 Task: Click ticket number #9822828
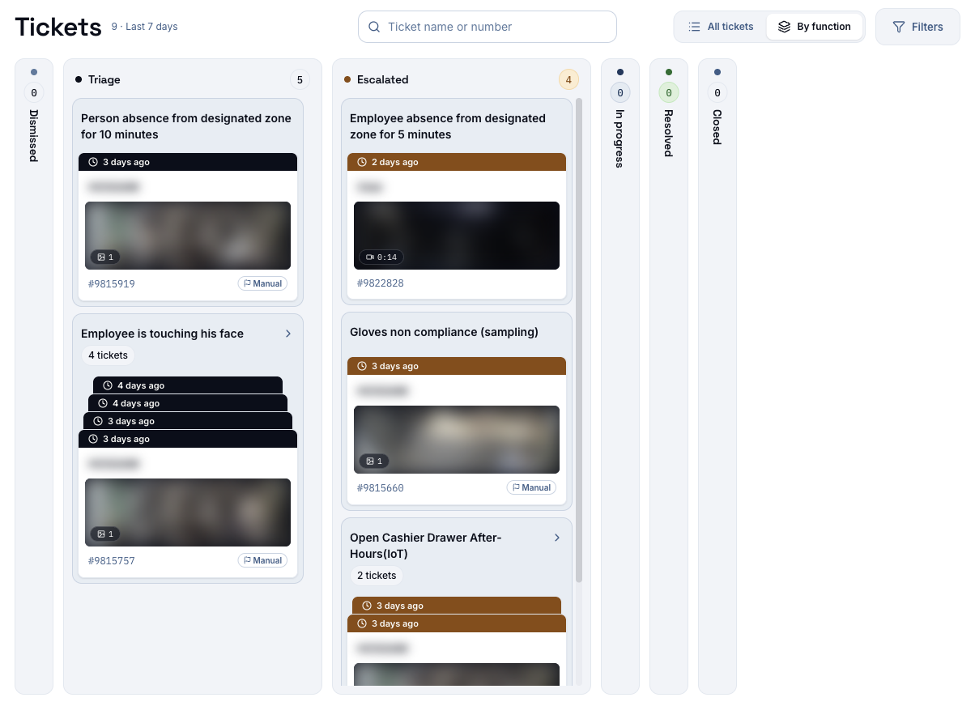point(381,284)
